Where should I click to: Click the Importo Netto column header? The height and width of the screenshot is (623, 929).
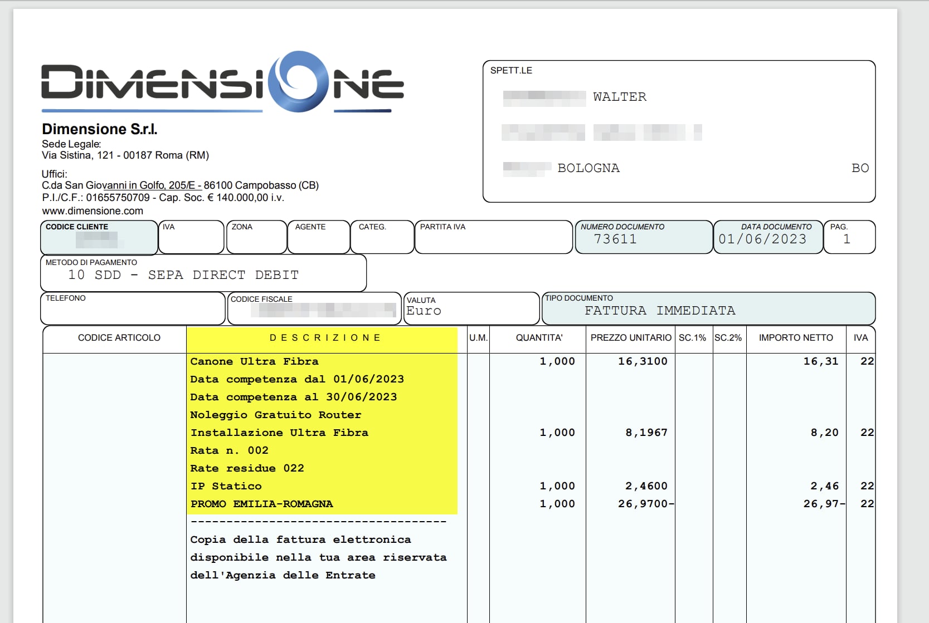[x=796, y=338]
